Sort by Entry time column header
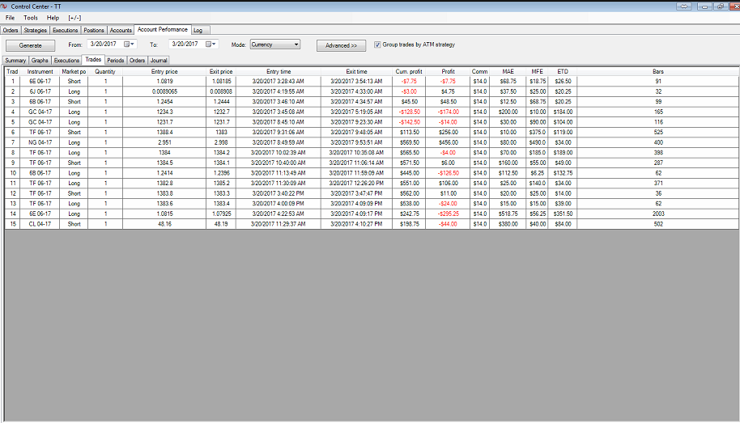Viewport: 740px width, 423px height. [279, 72]
